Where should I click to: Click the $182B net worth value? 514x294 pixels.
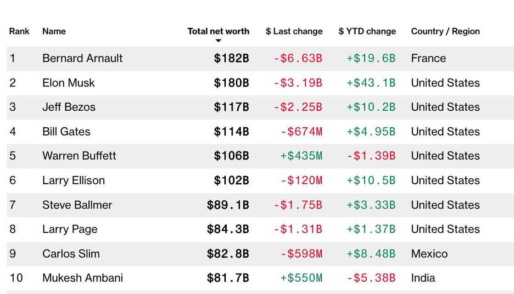[231, 58]
